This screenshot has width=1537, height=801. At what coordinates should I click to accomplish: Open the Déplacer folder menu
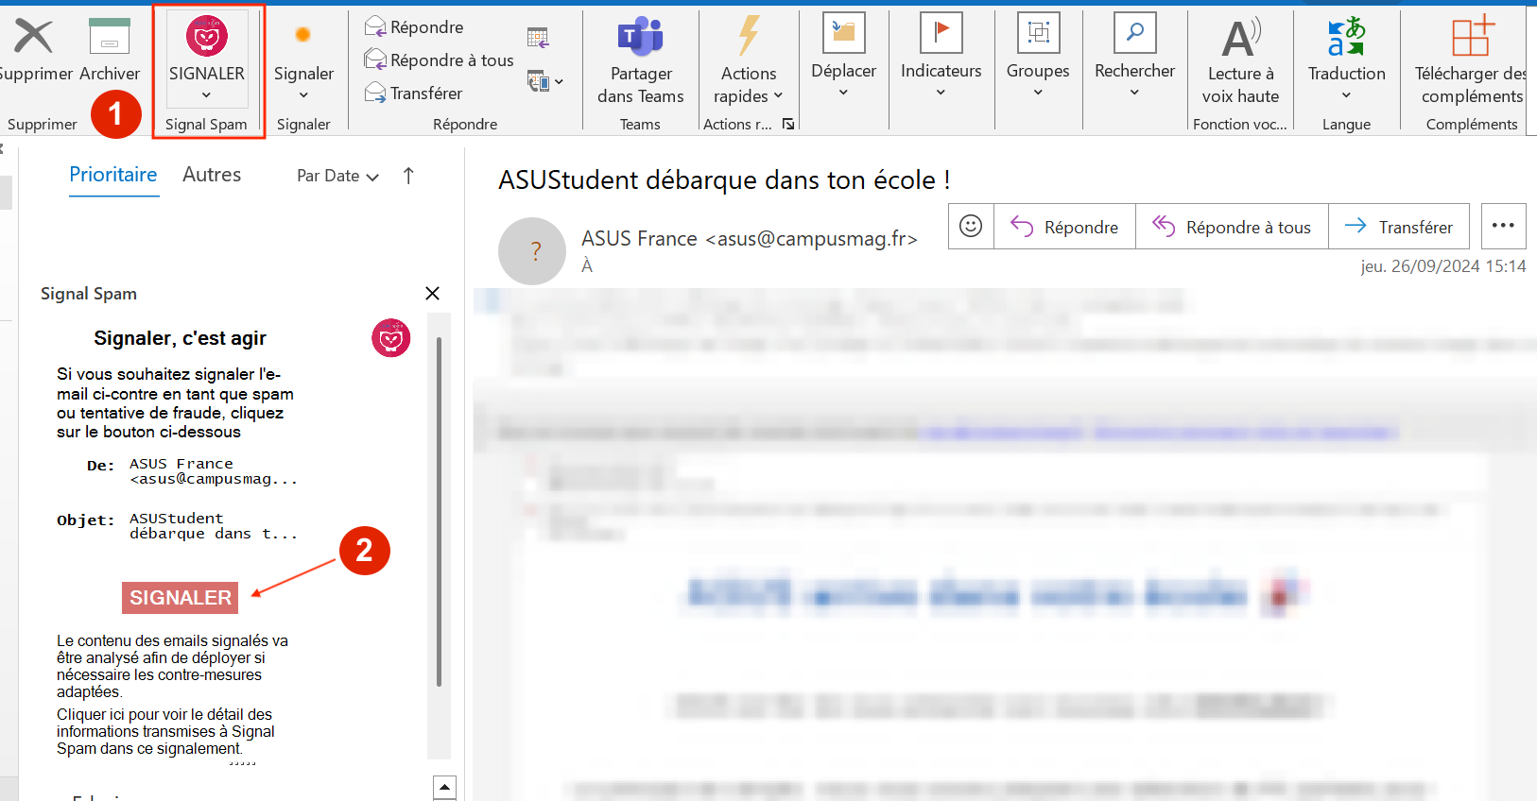pyautogui.click(x=844, y=56)
